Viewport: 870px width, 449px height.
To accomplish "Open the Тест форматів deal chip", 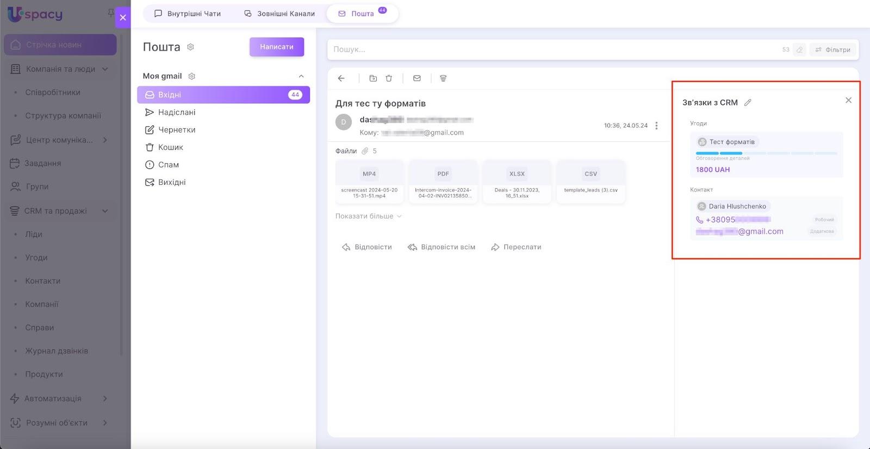I will [x=727, y=142].
